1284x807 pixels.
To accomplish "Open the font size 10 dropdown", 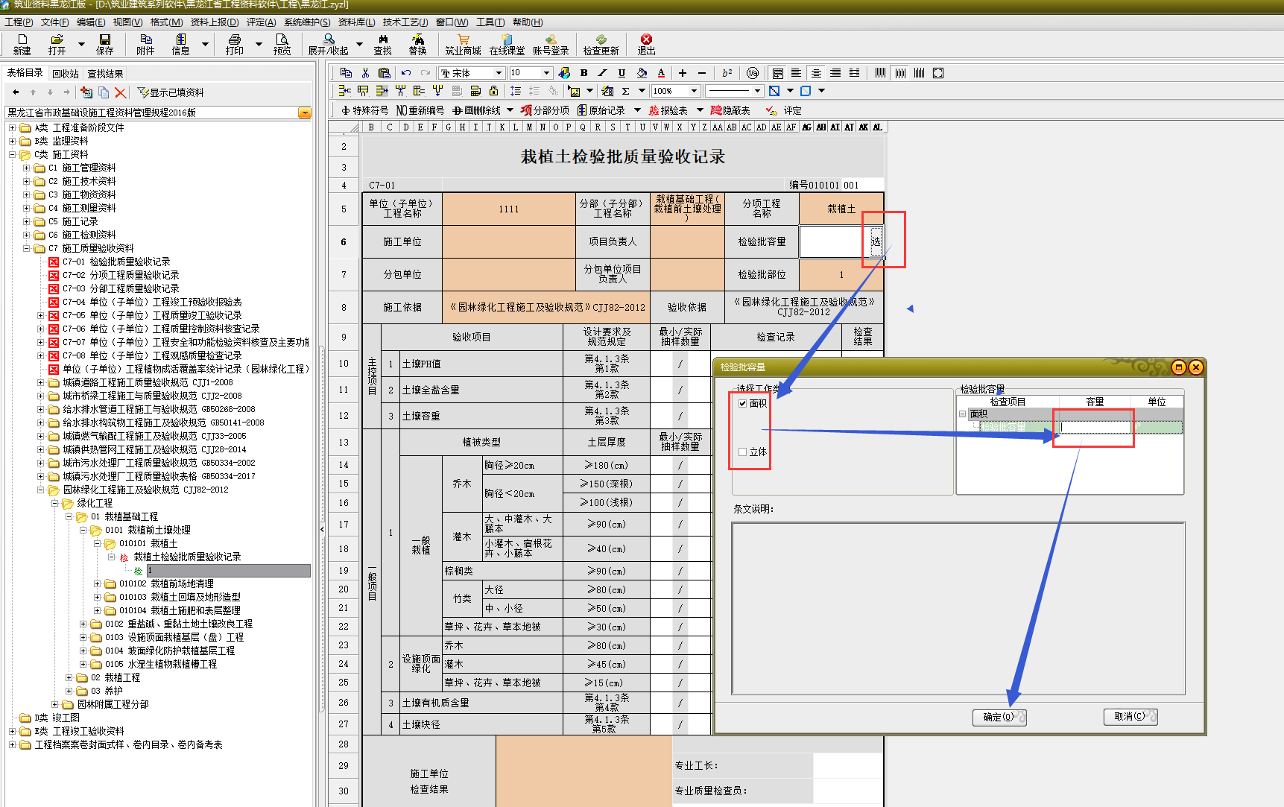I will [x=546, y=73].
